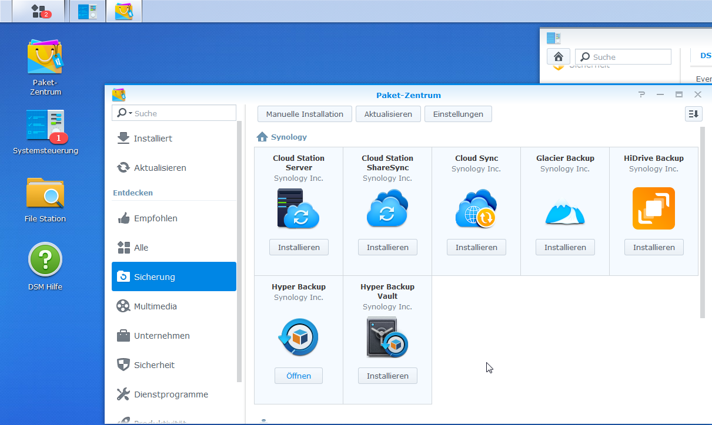Select Installiert in the sidebar
The height and width of the screenshot is (425, 712).
[x=174, y=139]
